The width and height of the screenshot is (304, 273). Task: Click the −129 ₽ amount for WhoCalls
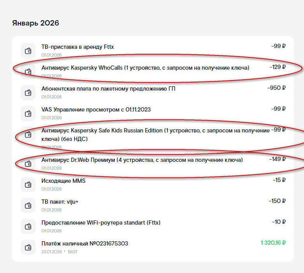278,67
